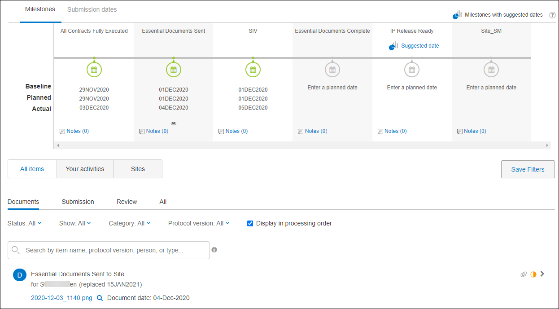Click Milestones with suggested dates label

504,15
